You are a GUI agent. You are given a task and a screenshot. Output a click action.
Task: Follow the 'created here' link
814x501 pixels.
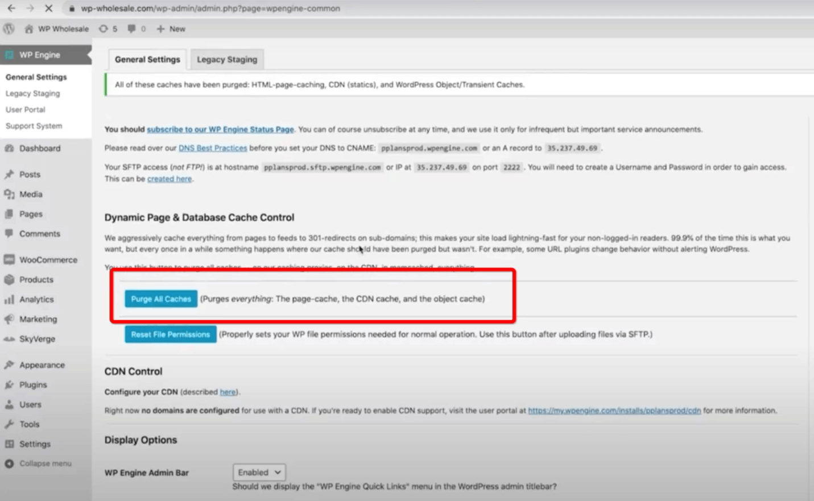(x=170, y=179)
